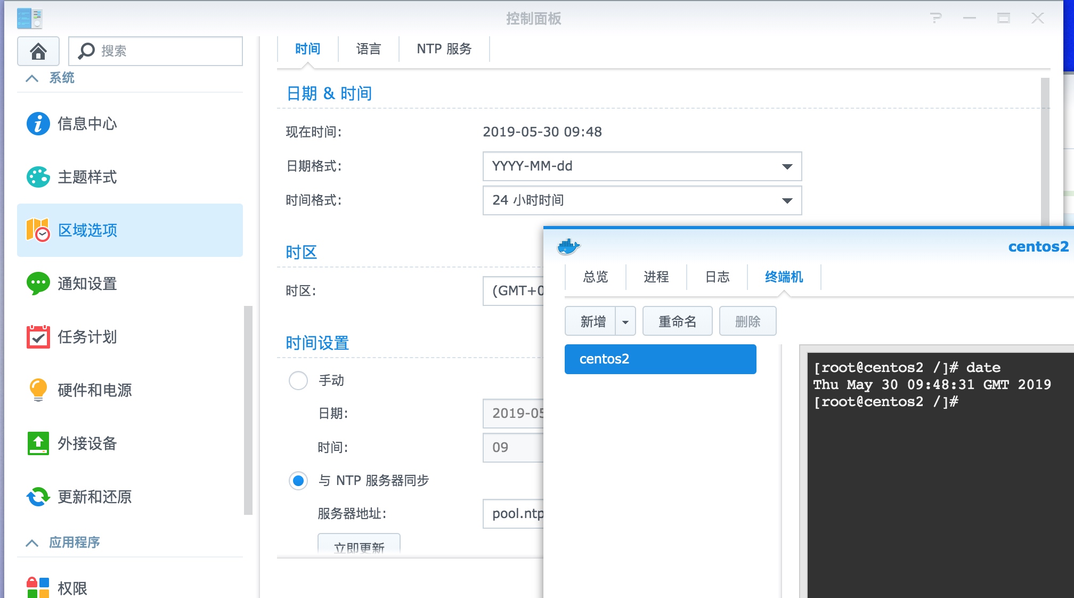Screen dimensions: 1074x598
Task: Switch to the NTP 服务 tab
Action: click(x=444, y=49)
